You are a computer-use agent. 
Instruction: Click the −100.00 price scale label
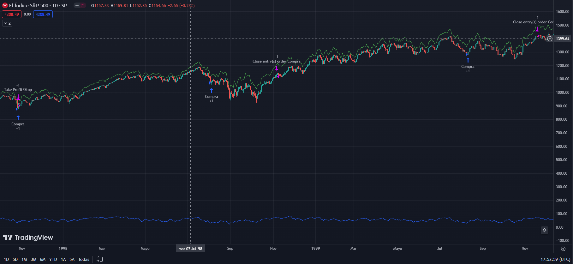563,241
